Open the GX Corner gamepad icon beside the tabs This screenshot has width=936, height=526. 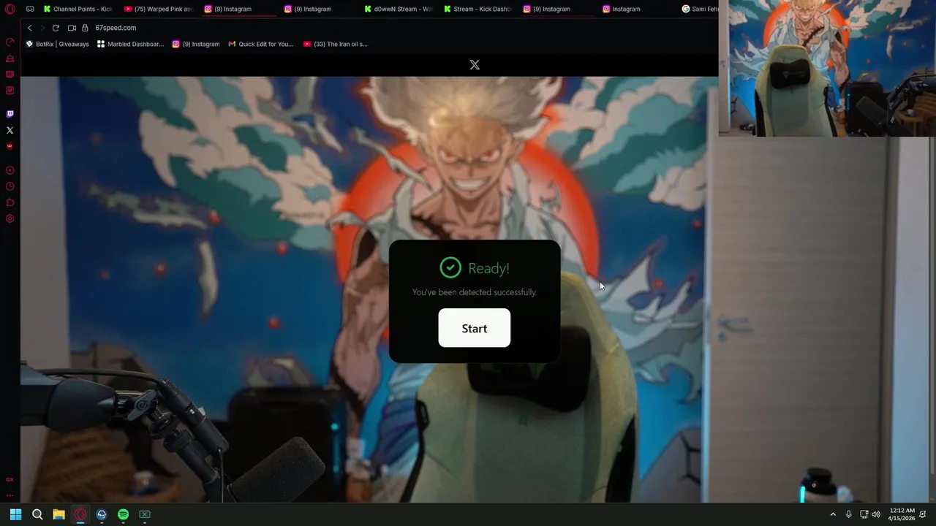[30, 9]
